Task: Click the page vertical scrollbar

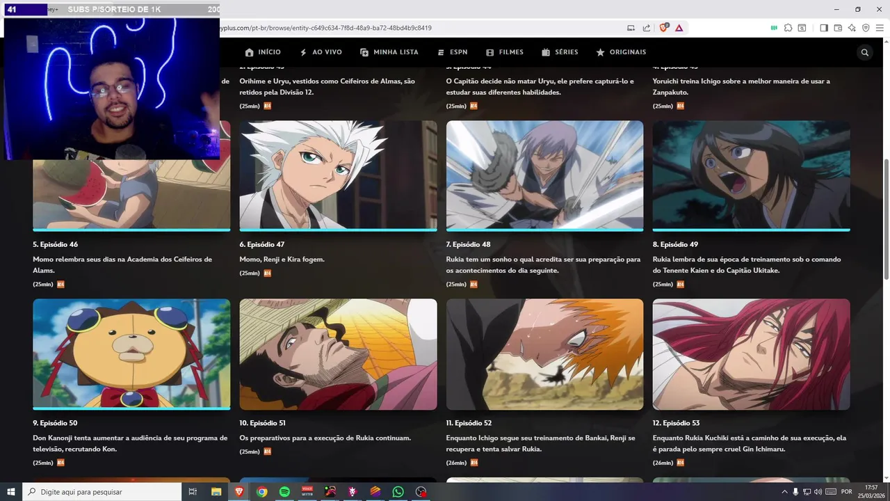Action: [886, 219]
